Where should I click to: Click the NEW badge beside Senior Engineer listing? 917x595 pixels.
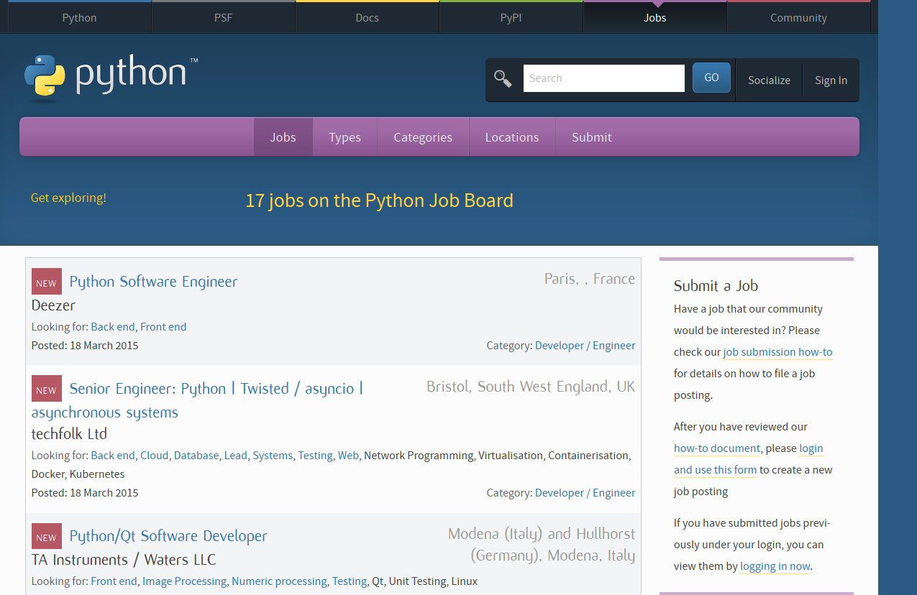click(46, 389)
